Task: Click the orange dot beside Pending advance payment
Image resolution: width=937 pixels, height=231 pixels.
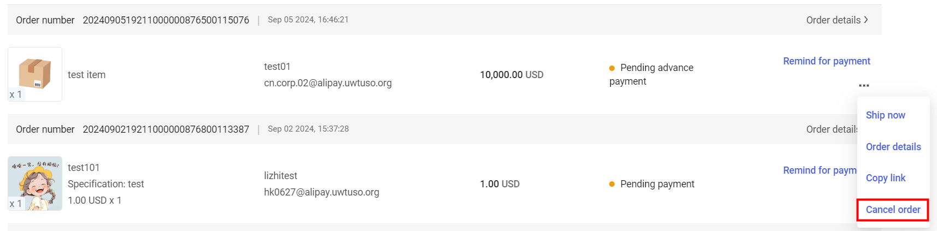Action: 612,68
